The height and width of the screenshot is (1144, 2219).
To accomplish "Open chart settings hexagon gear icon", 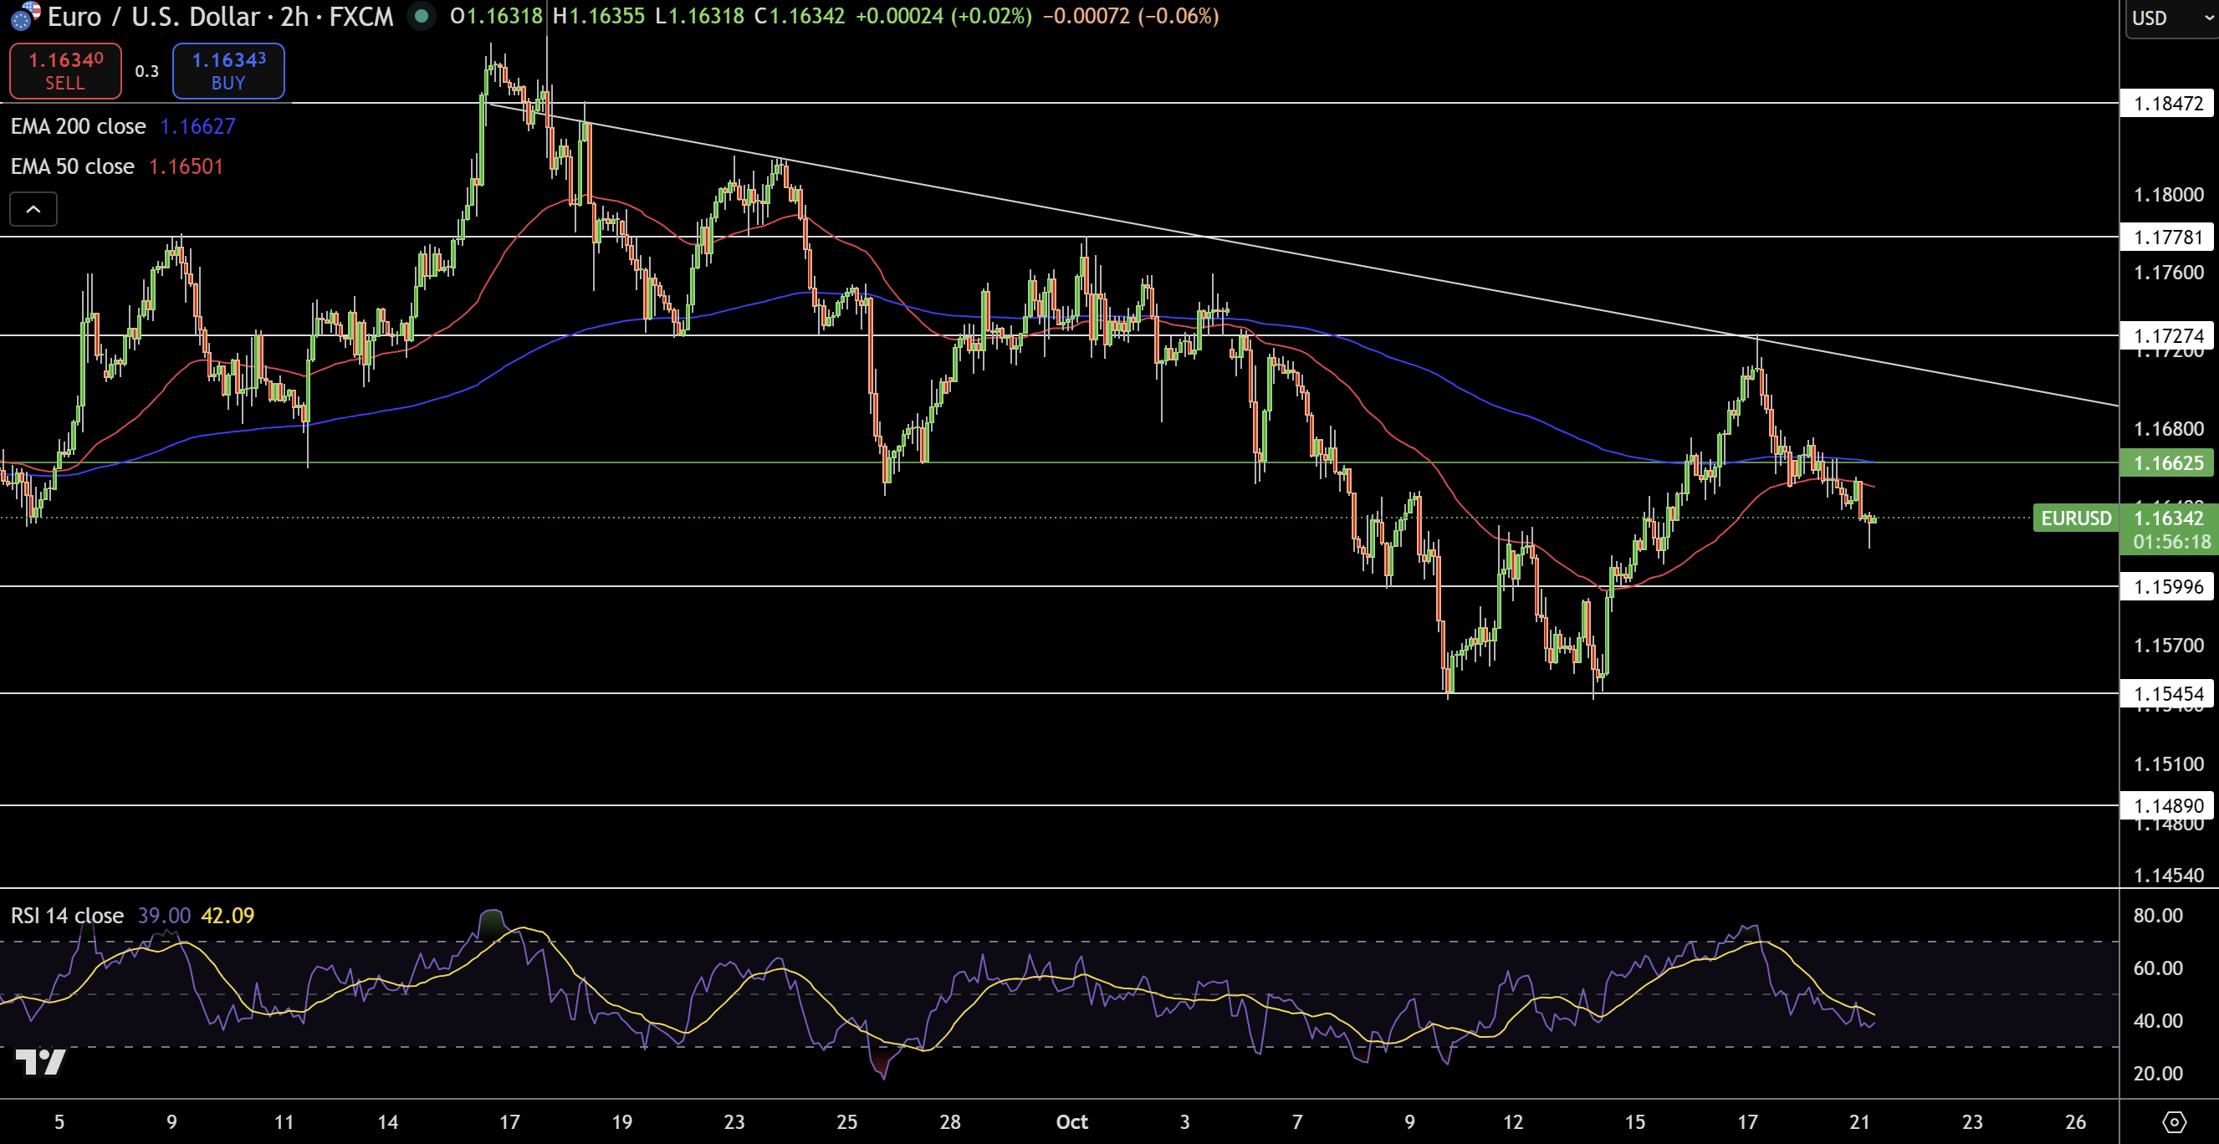I will 2173,1121.
